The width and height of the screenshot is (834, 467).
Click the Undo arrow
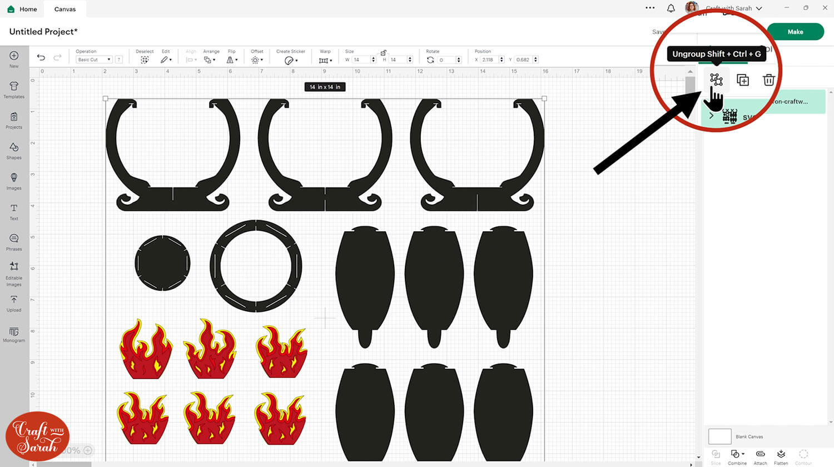41,57
